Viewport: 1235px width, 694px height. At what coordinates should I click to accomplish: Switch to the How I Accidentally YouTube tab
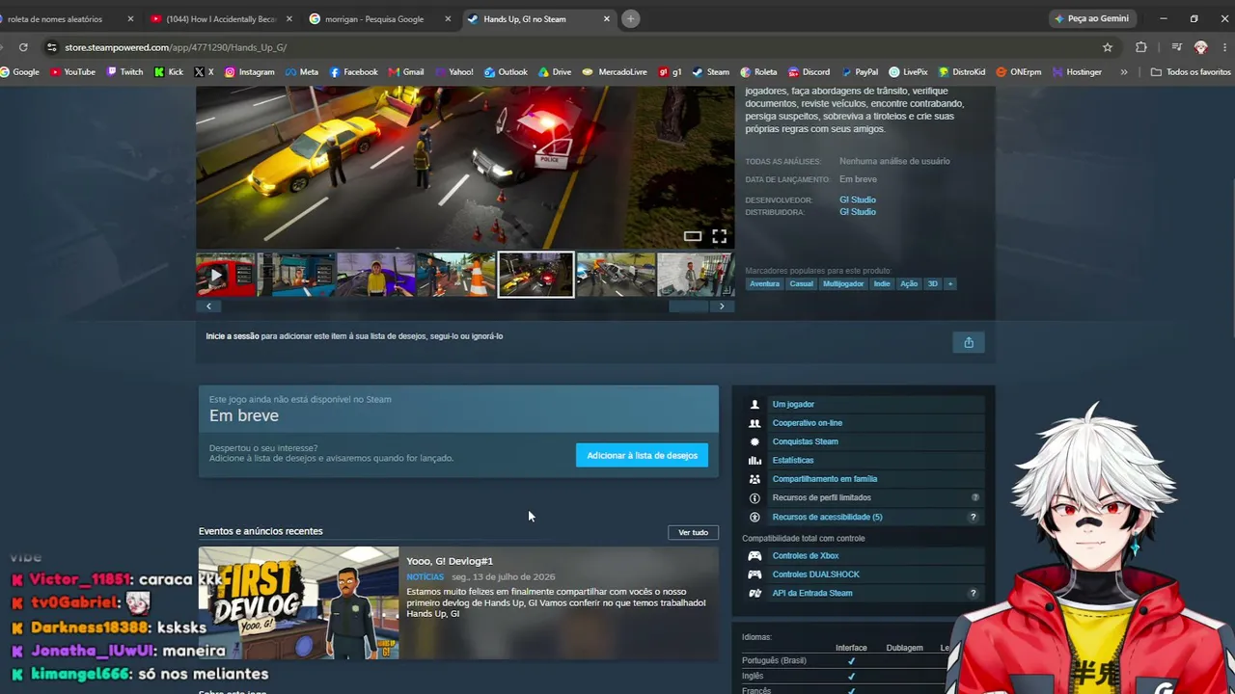pyautogui.click(x=222, y=18)
